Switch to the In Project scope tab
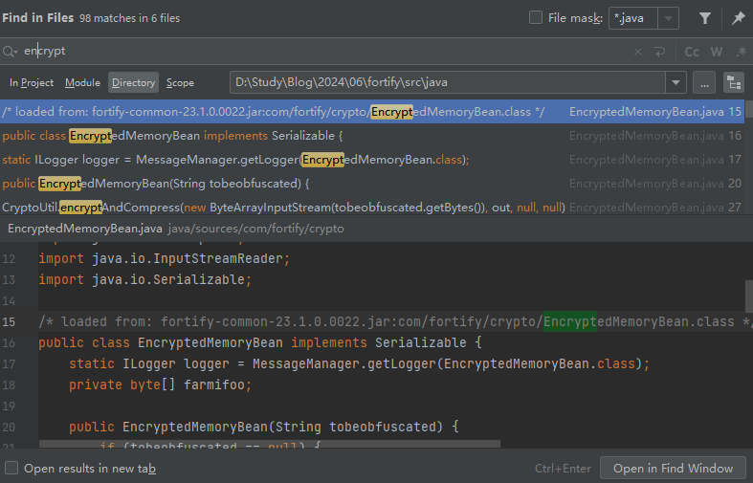Screen dimensions: 753x483 pos(32,83)
